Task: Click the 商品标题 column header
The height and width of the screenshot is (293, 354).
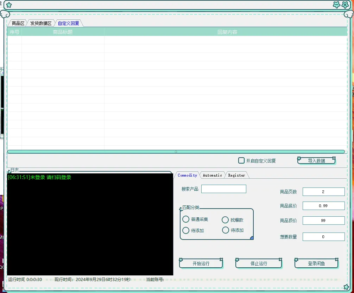Action: coord(63,32)
